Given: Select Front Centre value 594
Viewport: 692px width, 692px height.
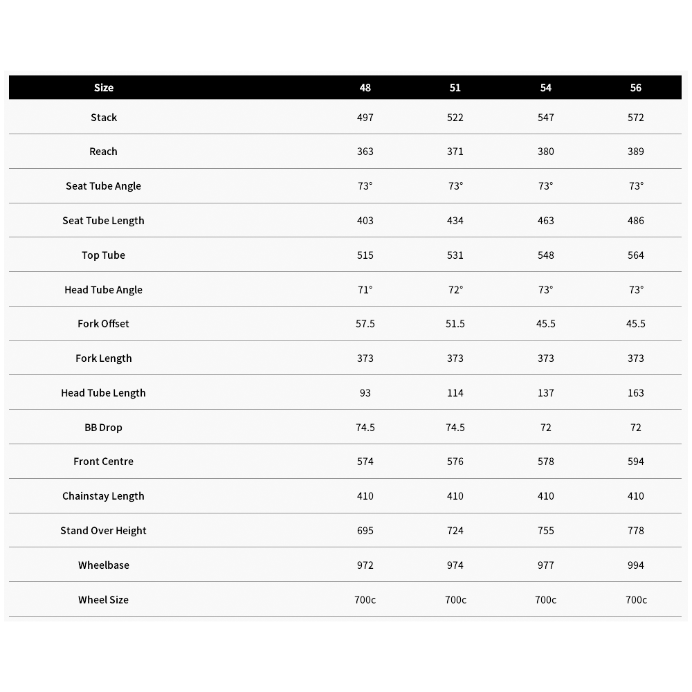Looking at the screenshot, I should pyautogui.click(x=635, y=462).
